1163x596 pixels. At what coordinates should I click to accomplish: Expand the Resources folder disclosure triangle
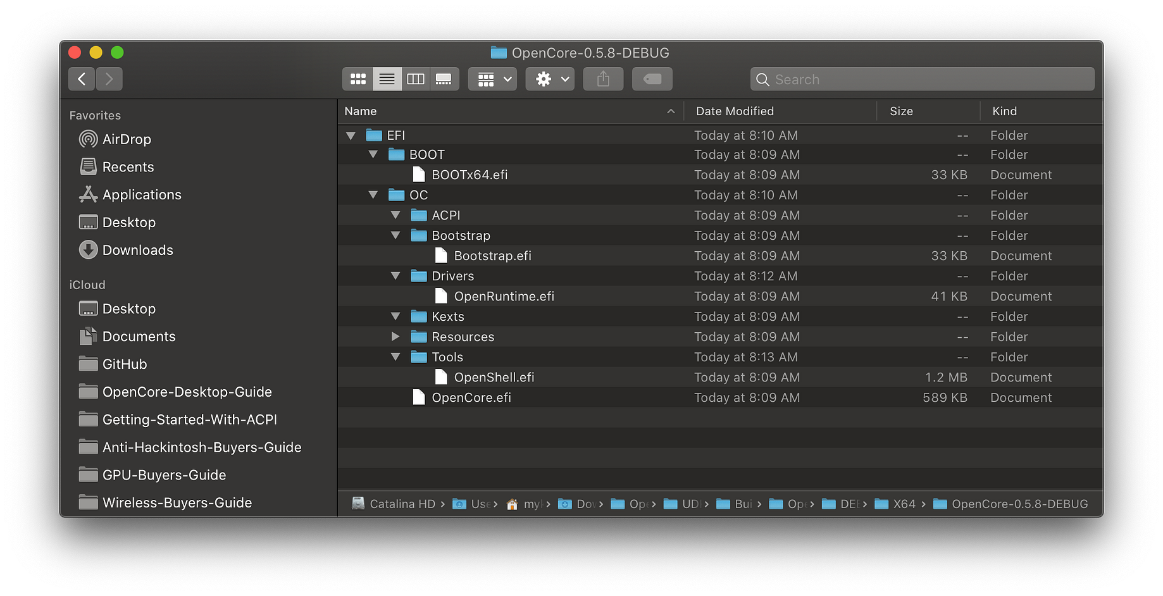[395, 337]
